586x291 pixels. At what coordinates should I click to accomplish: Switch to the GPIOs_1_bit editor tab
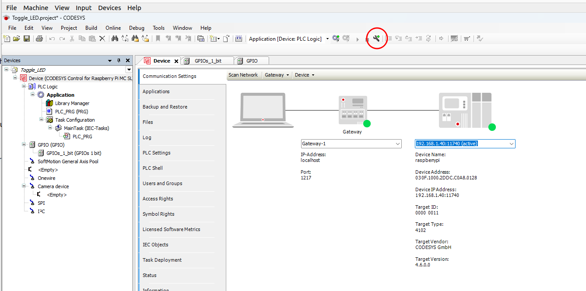pos(207,61)
